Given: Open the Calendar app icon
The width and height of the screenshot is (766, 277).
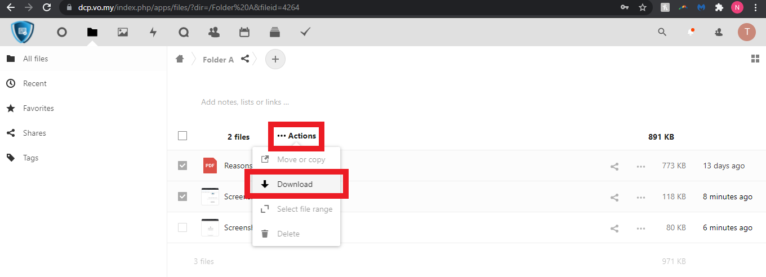Looking at the screenshot, I should 244,32.
